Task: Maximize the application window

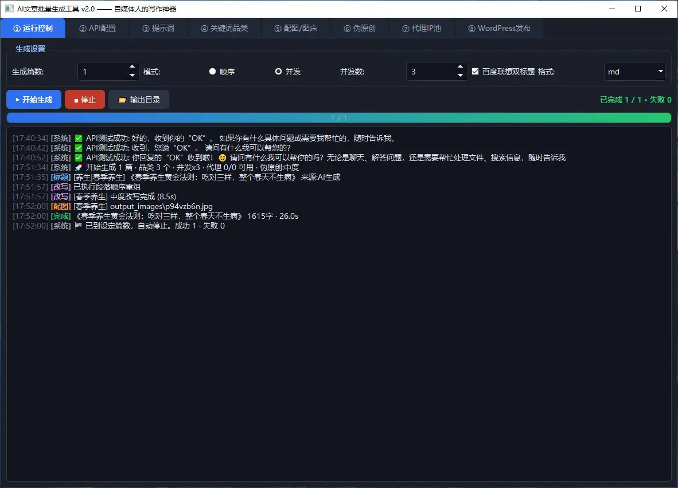Action: (x=638, y=9)
